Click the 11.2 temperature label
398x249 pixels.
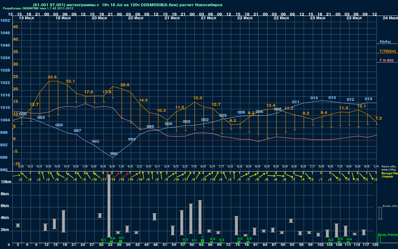(x=289, y=108)
